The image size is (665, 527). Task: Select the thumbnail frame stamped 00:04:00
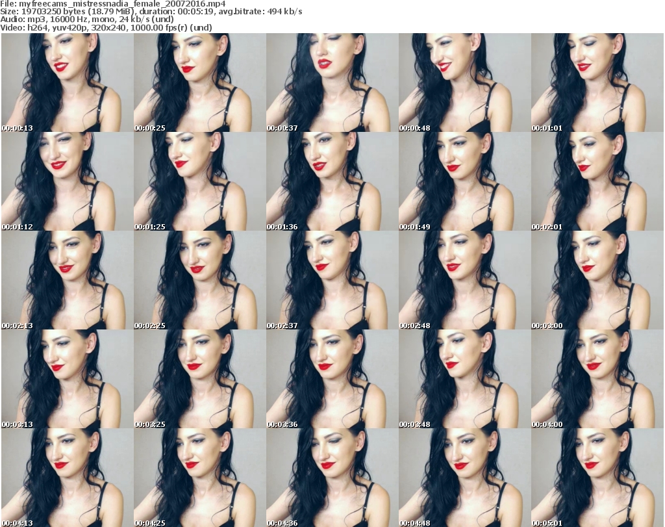pyautogui.click(x=597, y=379)
